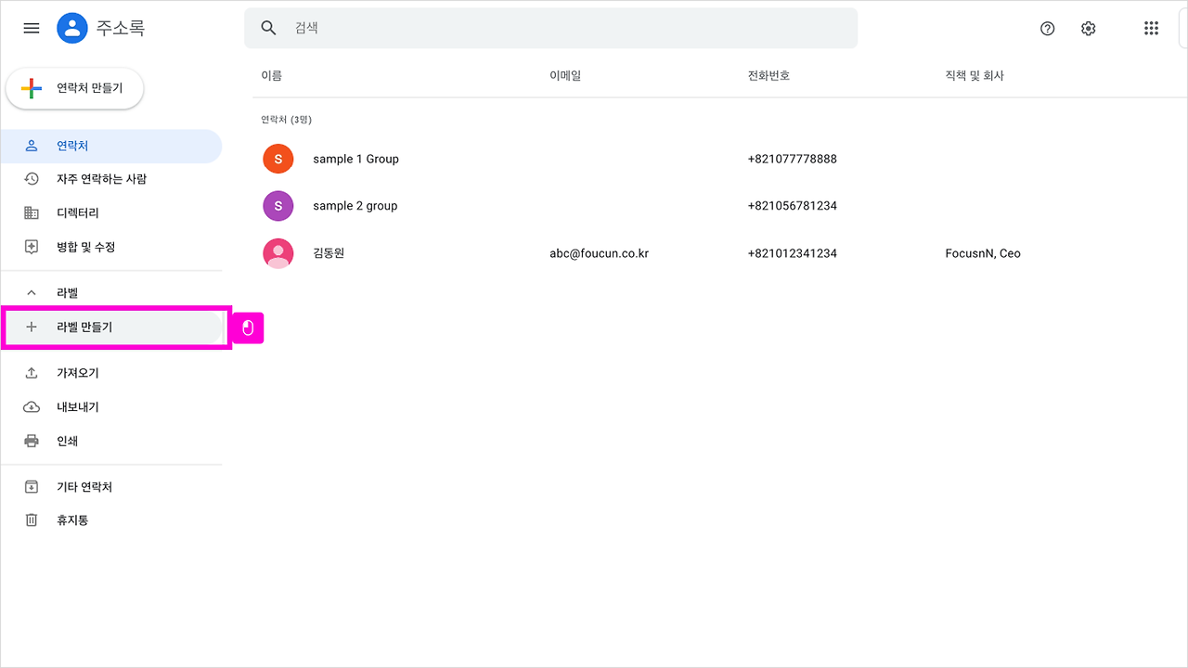This screenshot has width=1188, height=668.
Task: Click the 병합 및 수정 merge icon
Action: coord(32,247)
